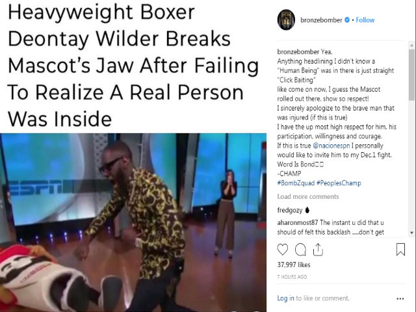Click the flame emoji in fredgozy's comment
Image resolution: width=416 pixels, height=312 pixels.
tap(307, 210)
